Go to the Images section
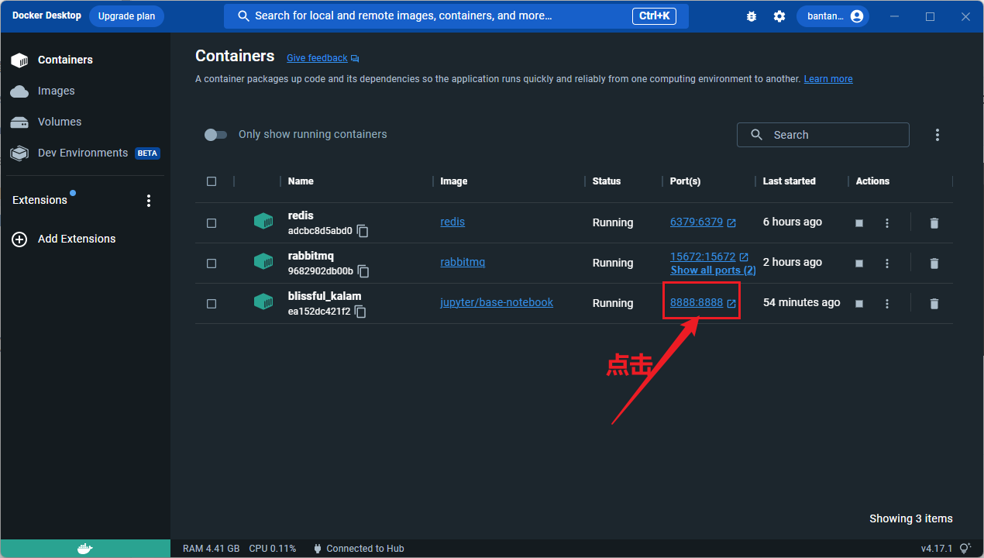This screenshot has width=984, height=558. click(56, 91)
